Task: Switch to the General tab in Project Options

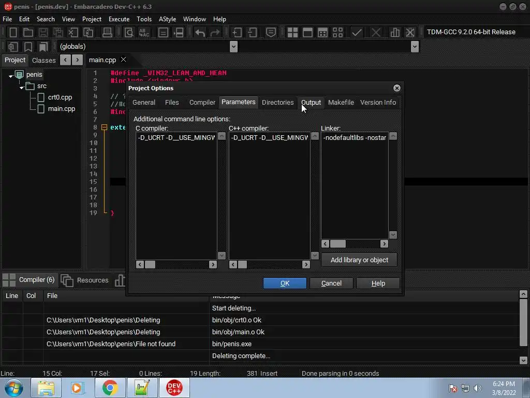Action: pyautogui.click(x=144, y=102)
